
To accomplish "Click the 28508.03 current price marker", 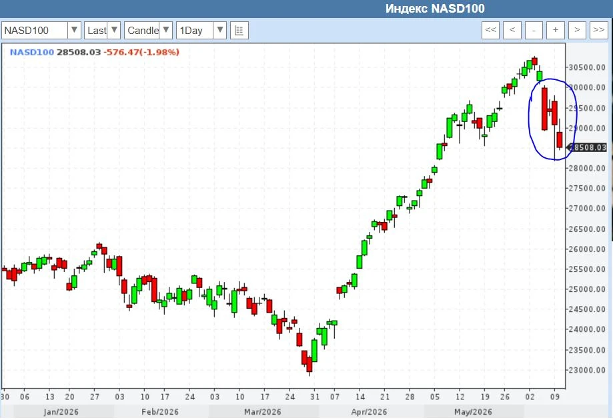I will click(x=587, y=147).
